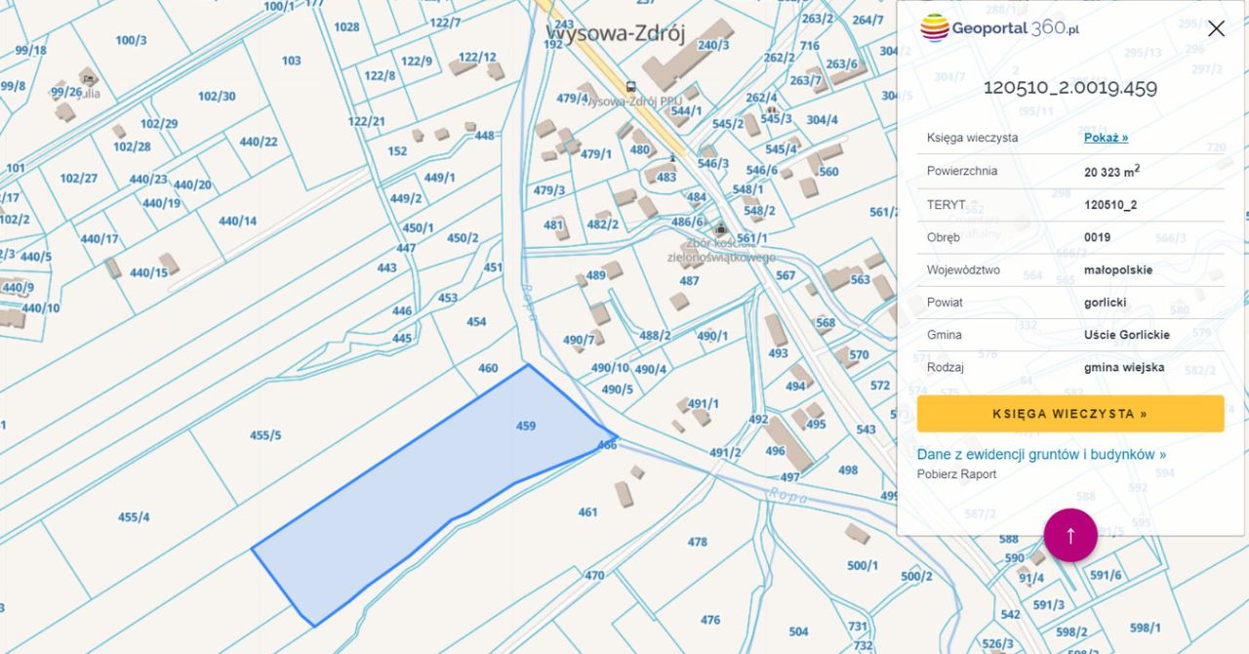Select parcel 449/1 on the map
1249x654 pixels.
[439, 178]
